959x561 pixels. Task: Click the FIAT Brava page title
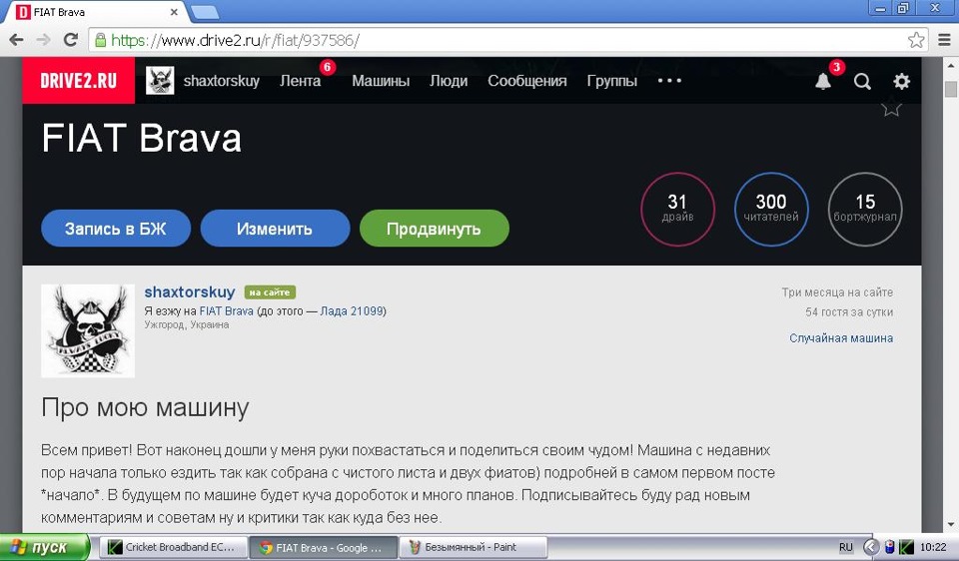tap(141, 138)
